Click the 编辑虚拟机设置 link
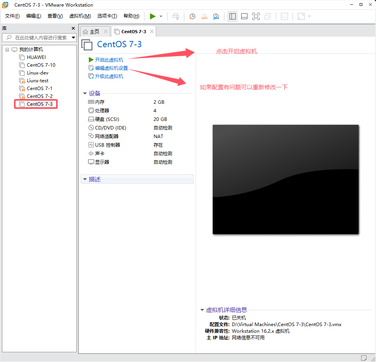The width and height of the screenshot is (376, 362). 111,68
